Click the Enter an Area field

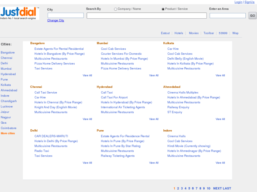(228, 16)
